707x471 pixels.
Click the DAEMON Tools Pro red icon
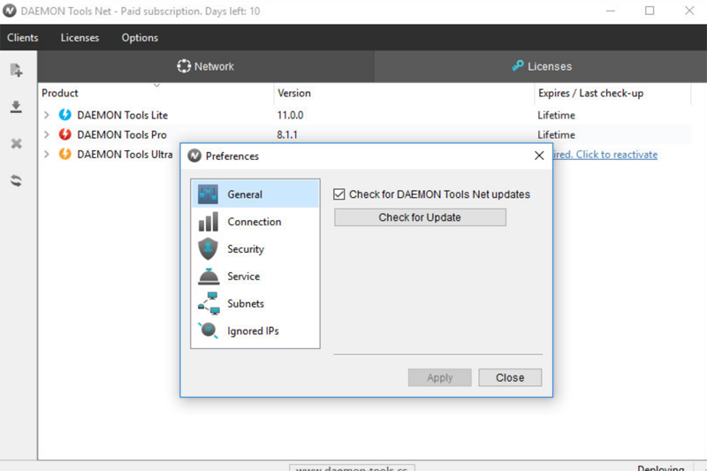click(x=65, y=134)
